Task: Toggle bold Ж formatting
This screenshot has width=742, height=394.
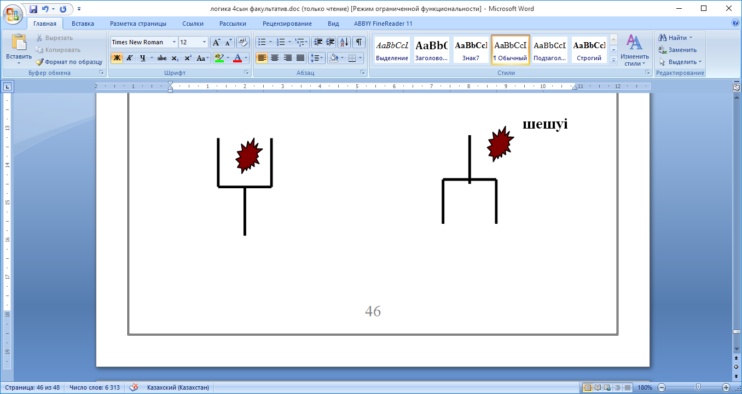Action: (x=117, y=58)
